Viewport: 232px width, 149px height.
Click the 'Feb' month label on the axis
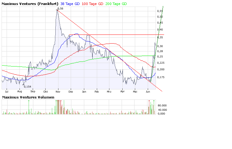(97, 92)
